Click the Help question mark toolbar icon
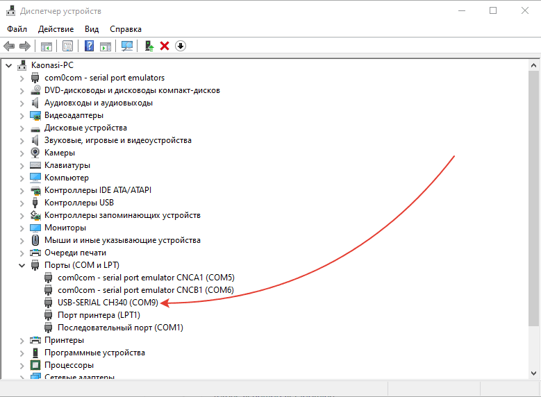 pyautogui.click(x=89, y=46)
